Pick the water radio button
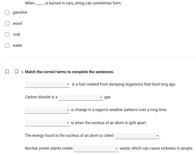Image resolution: width=196 pixels, height=155 pixels. click(x=7, y=46)
